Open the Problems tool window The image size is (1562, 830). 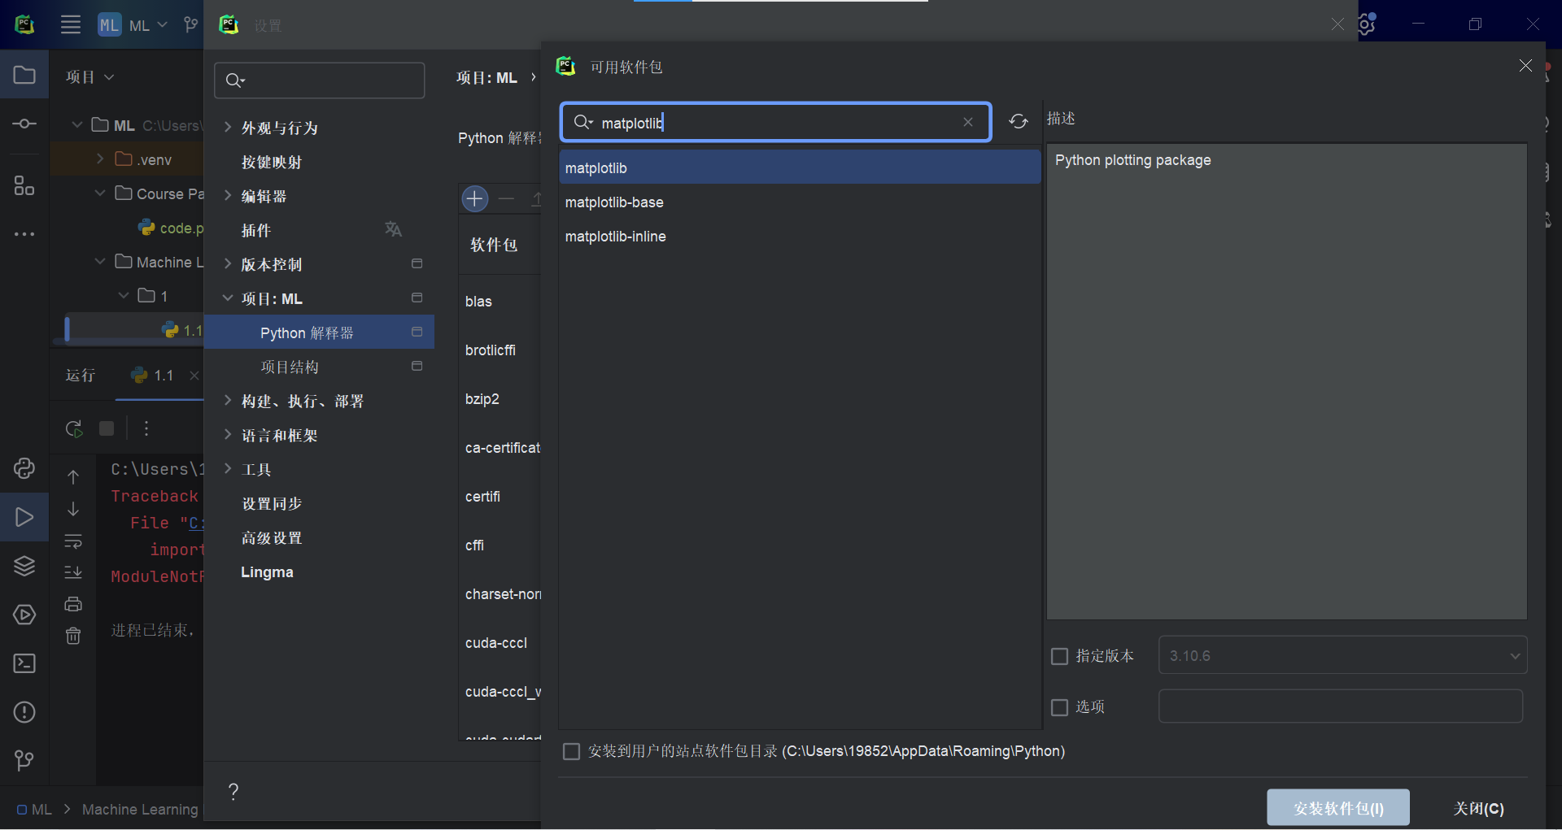(24, 712)
